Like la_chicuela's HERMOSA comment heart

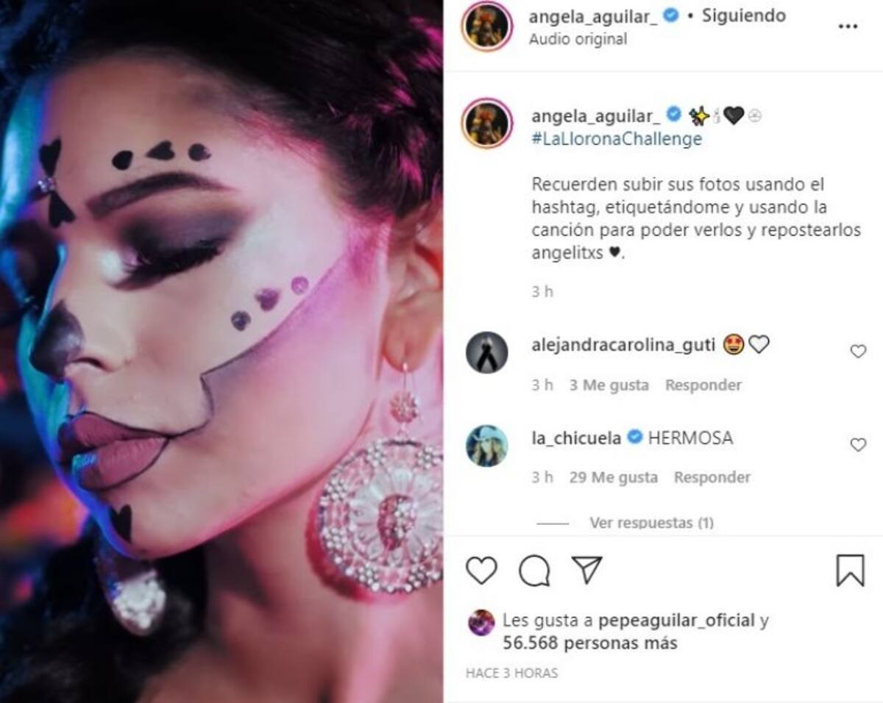[858, 445]
